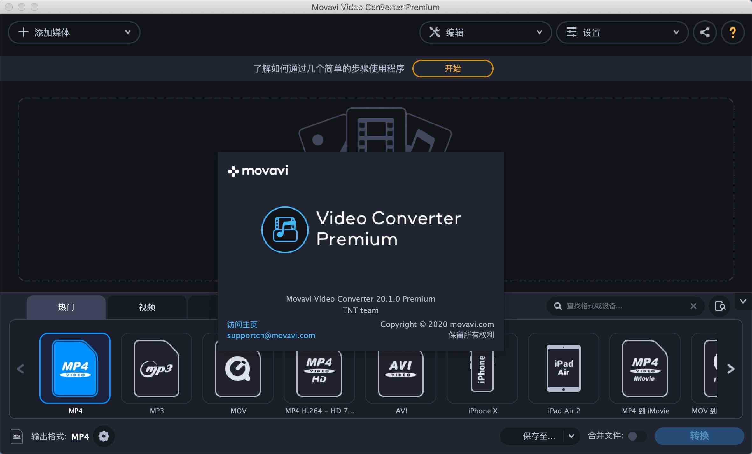Collapse the format panel chevron
Image resolution: width=752 pixels, height=454 pixels.
[743, 301]
